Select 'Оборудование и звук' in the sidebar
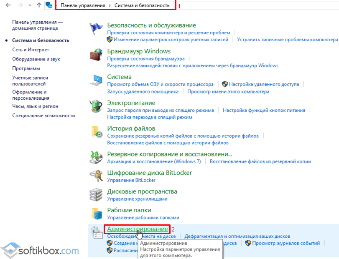 (36, 59)
